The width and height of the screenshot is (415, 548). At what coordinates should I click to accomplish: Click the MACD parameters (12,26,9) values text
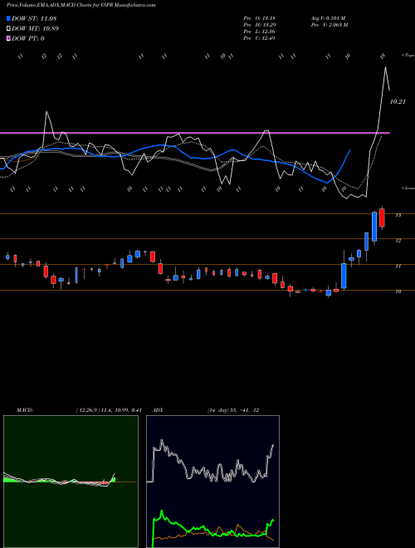coord(109,410)
